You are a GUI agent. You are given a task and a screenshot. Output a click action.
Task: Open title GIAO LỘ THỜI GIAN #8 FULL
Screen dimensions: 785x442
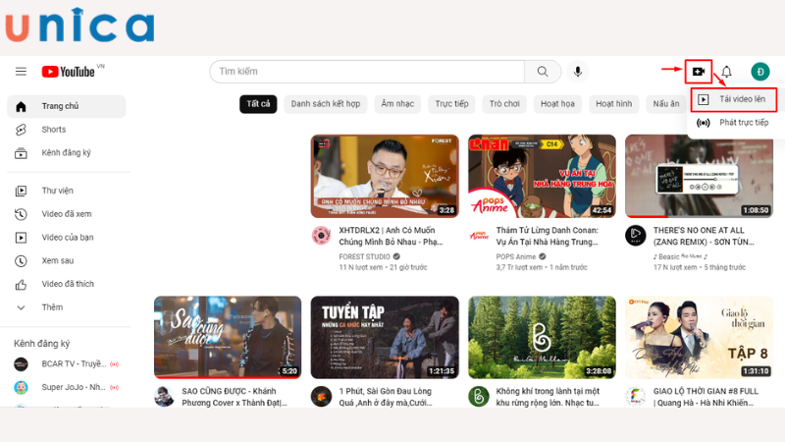706,398
